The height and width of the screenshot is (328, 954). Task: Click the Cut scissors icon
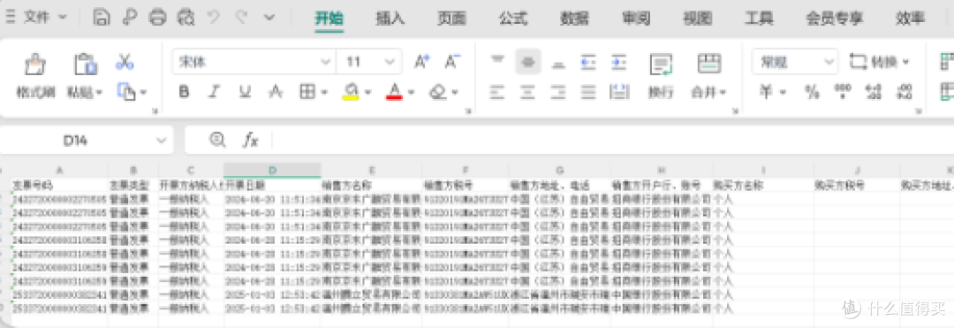pos(125,62)
